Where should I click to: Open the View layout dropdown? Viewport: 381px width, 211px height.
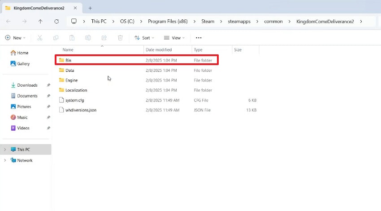tap(174, 38)
